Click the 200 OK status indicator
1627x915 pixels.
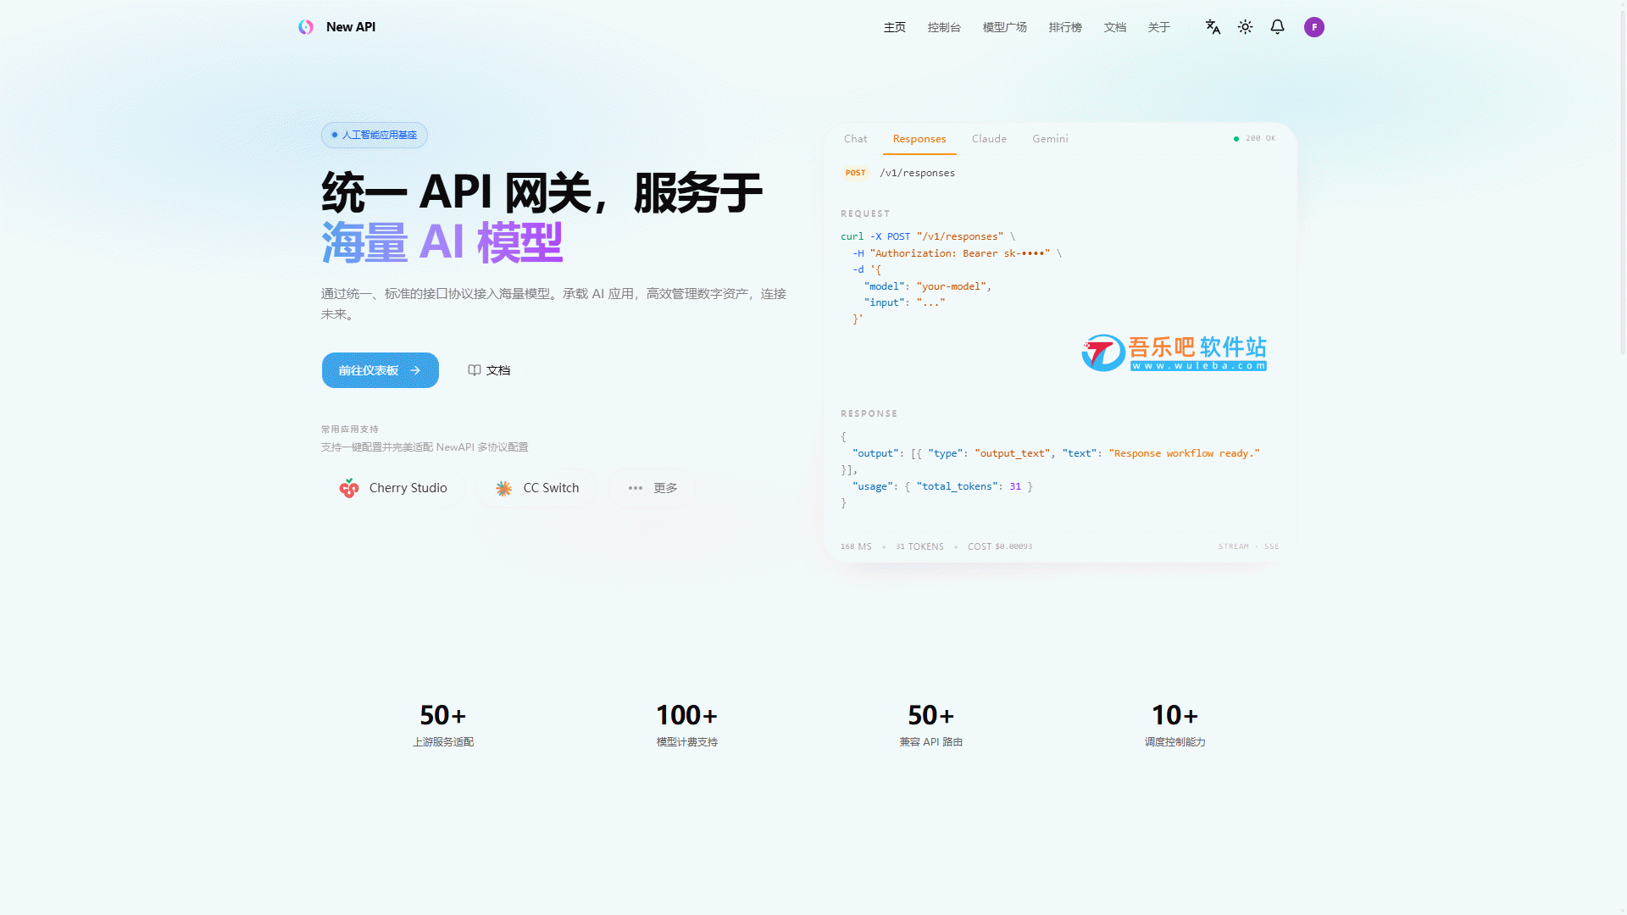click(x=1254, y=138)
